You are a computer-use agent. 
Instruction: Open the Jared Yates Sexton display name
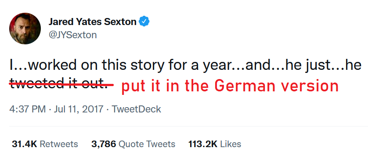pyautogui.click(x=92, y=22)
